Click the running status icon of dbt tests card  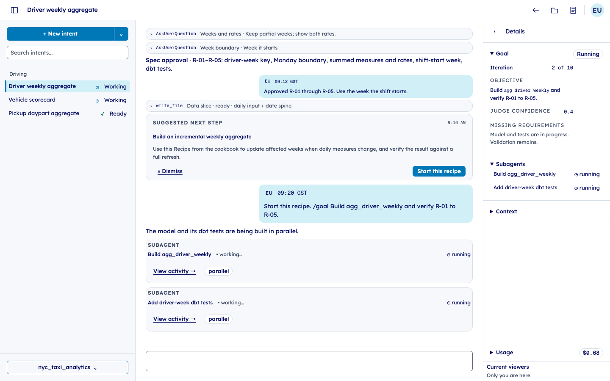(449, 303)
